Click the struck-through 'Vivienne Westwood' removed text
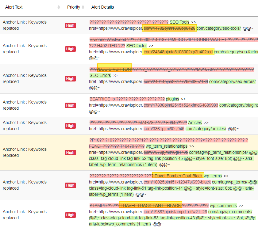Screen dimensions: 258x227 pyautogui.click(x=108, y=40)
